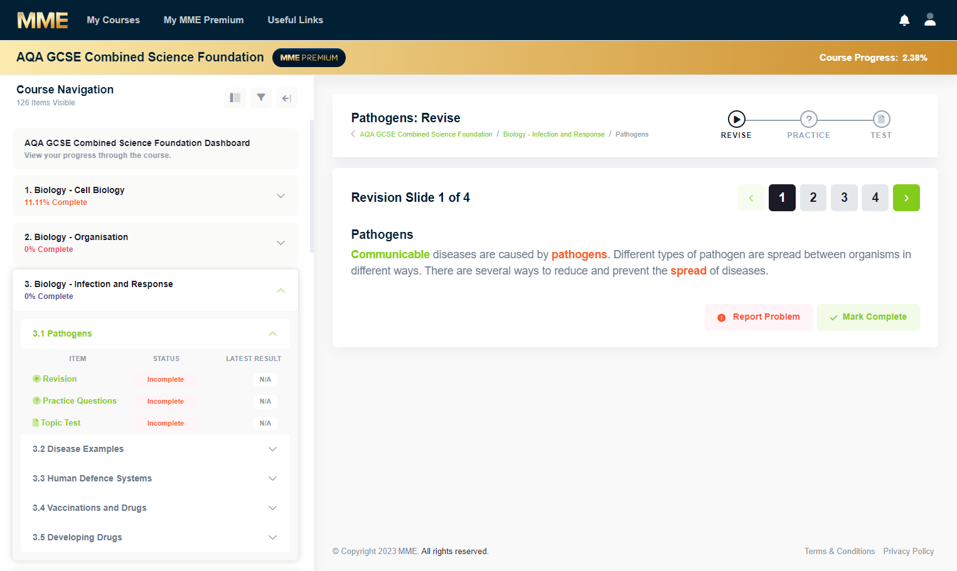Collapse the navigation panel with the arrow icon
Viewport: 957px width, 571px height.
click(287, 98)
